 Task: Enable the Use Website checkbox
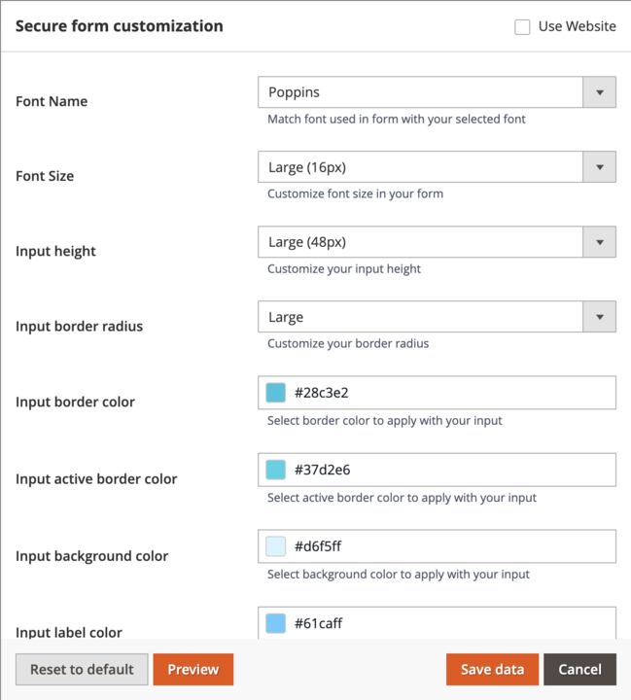point(522,27)
